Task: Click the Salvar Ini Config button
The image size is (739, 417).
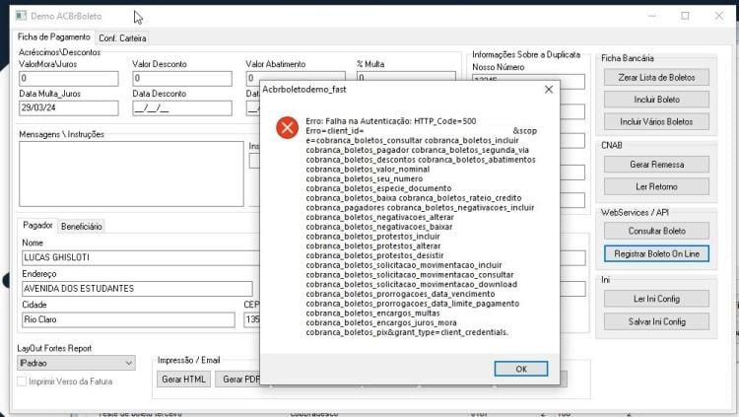Action: pos(656,321)
